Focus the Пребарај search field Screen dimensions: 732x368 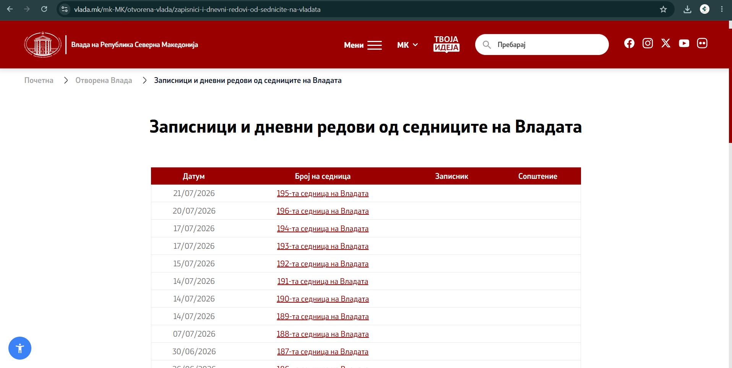[x=542, y=45]
